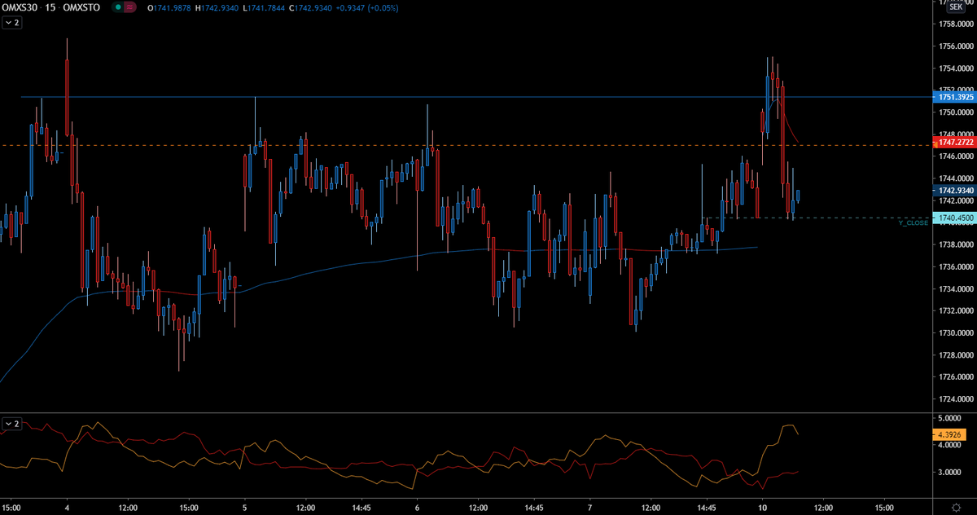Click date label 4 on the time axis
The height and width of the screenshot is (515, 977).
click(x=67, y=506)
